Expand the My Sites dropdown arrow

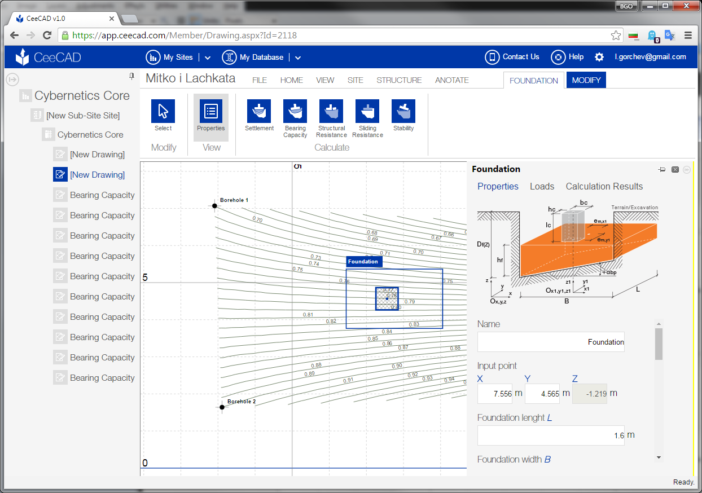pyautogui.click(x=208, y=58)
